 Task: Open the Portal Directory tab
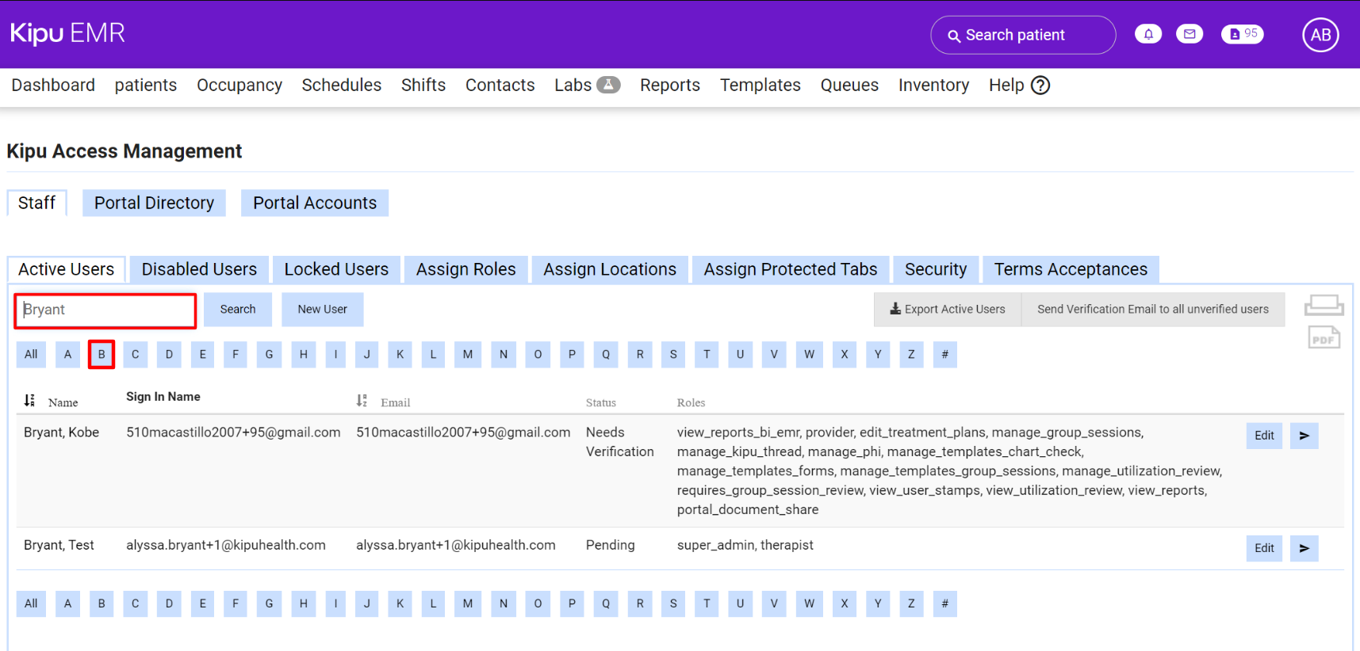pos(154,203)
